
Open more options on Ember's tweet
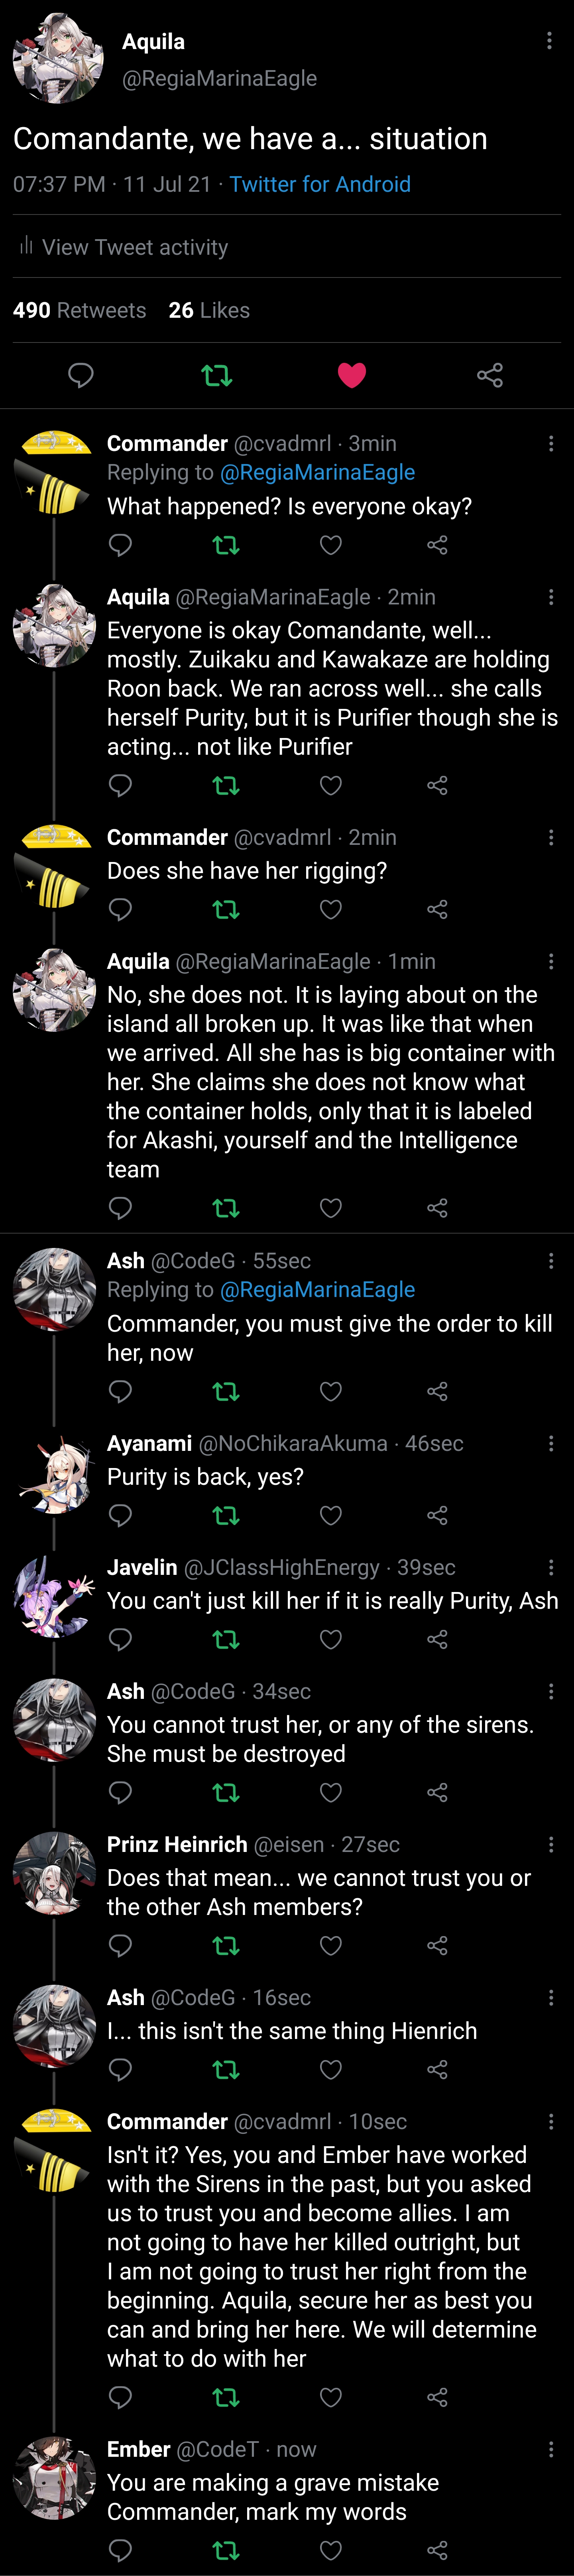[x=551, y=2449]
